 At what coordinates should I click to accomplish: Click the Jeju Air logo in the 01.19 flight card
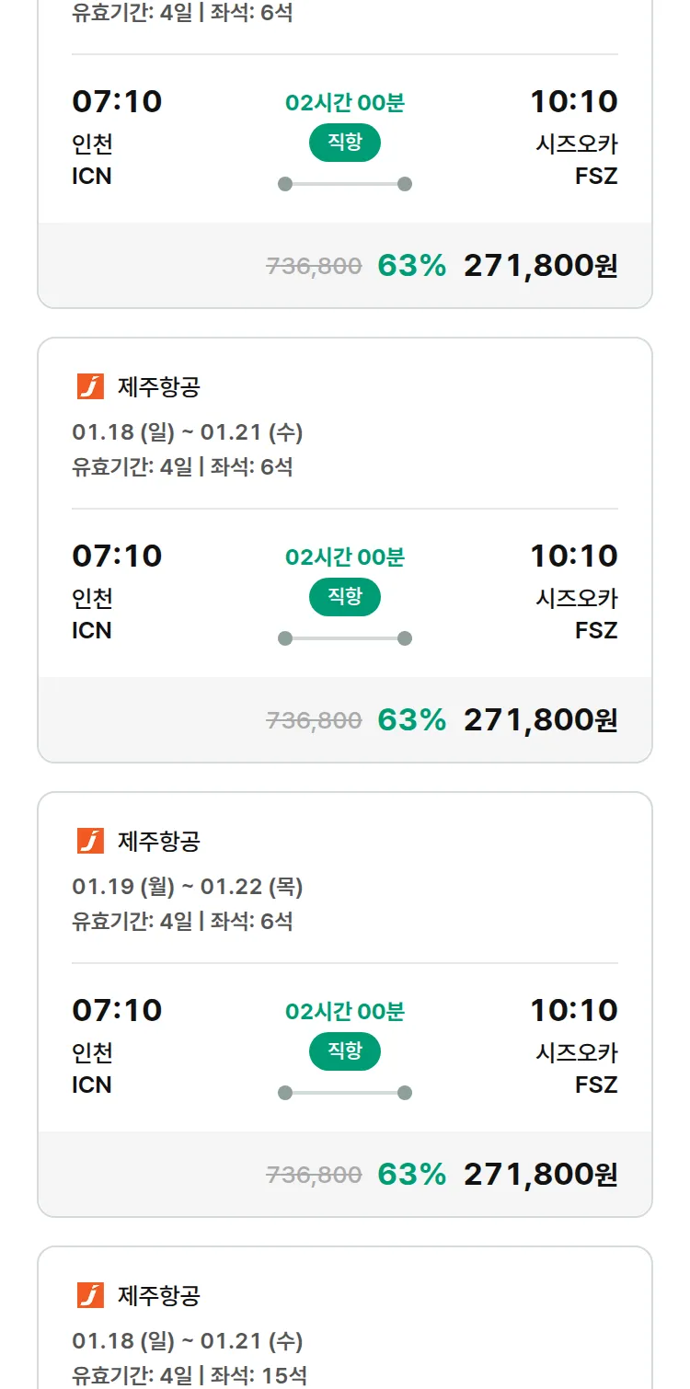(x=90, y=841)
